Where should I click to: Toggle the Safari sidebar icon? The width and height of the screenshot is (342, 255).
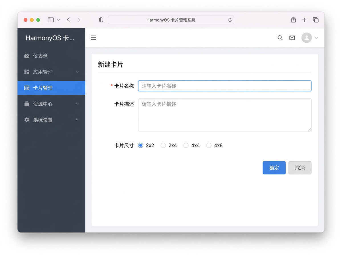[x=51, y=20]
